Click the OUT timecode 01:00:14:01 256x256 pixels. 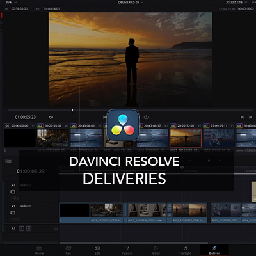pos(52,9)
